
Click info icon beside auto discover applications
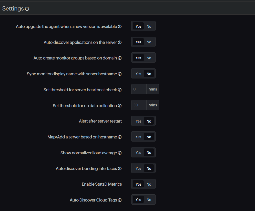pyautogui.click(x=120, y=42)
